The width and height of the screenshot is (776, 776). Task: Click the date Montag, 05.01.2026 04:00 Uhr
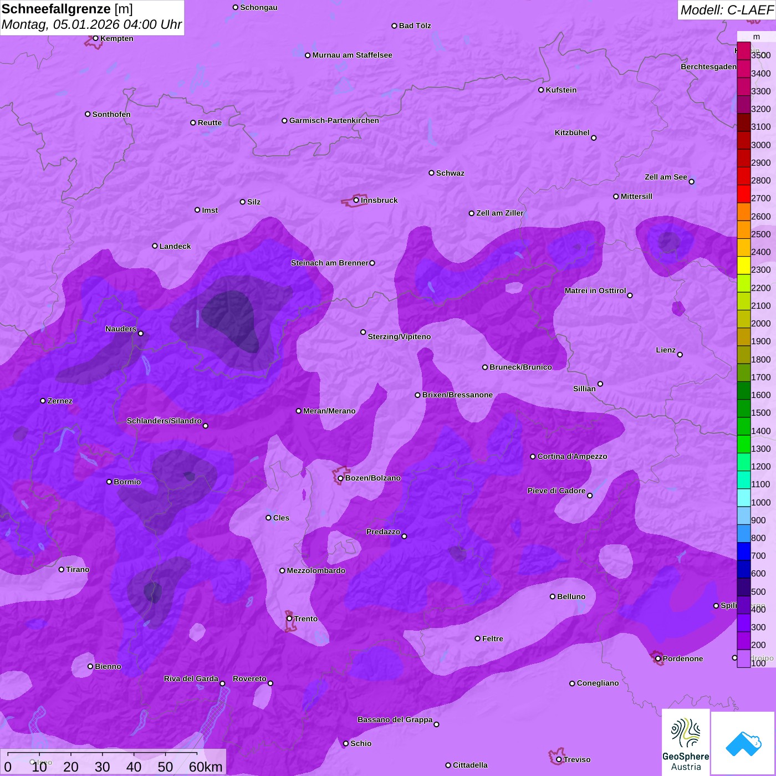click(x=91, y=25)
